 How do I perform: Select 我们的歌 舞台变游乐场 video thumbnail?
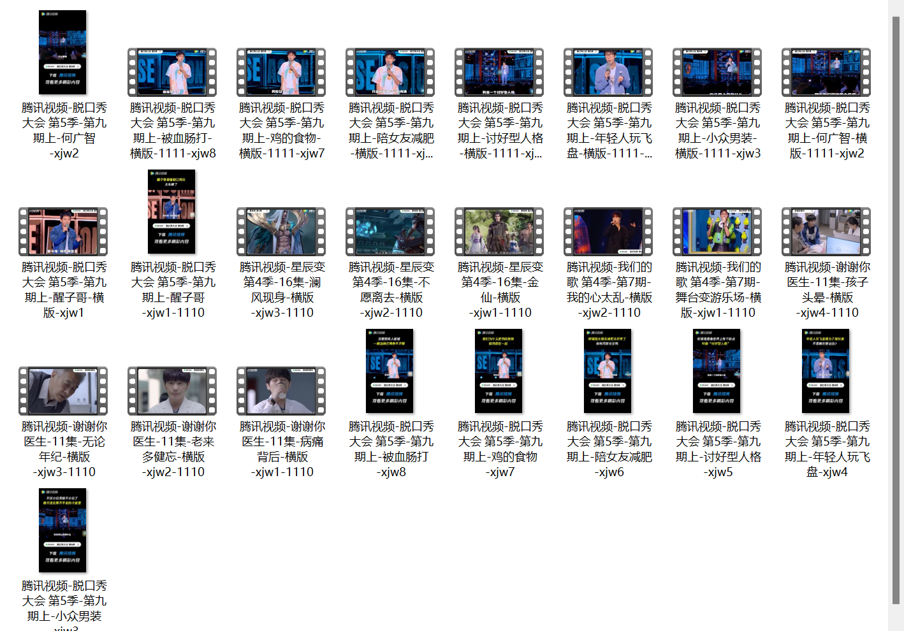point(717,231)
